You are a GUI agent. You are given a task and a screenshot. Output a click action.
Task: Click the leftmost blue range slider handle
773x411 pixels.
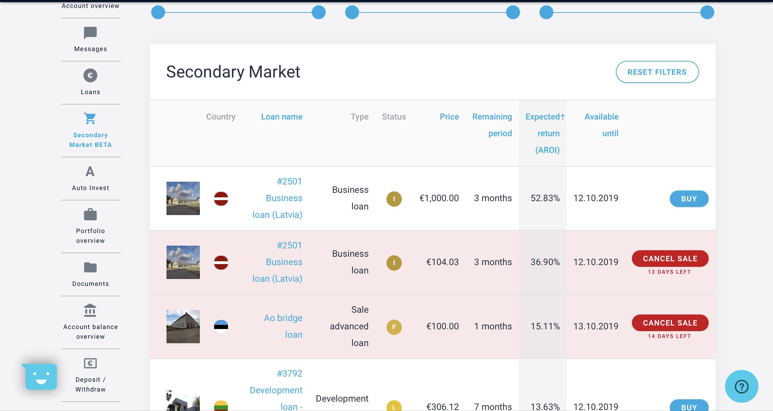158,13
